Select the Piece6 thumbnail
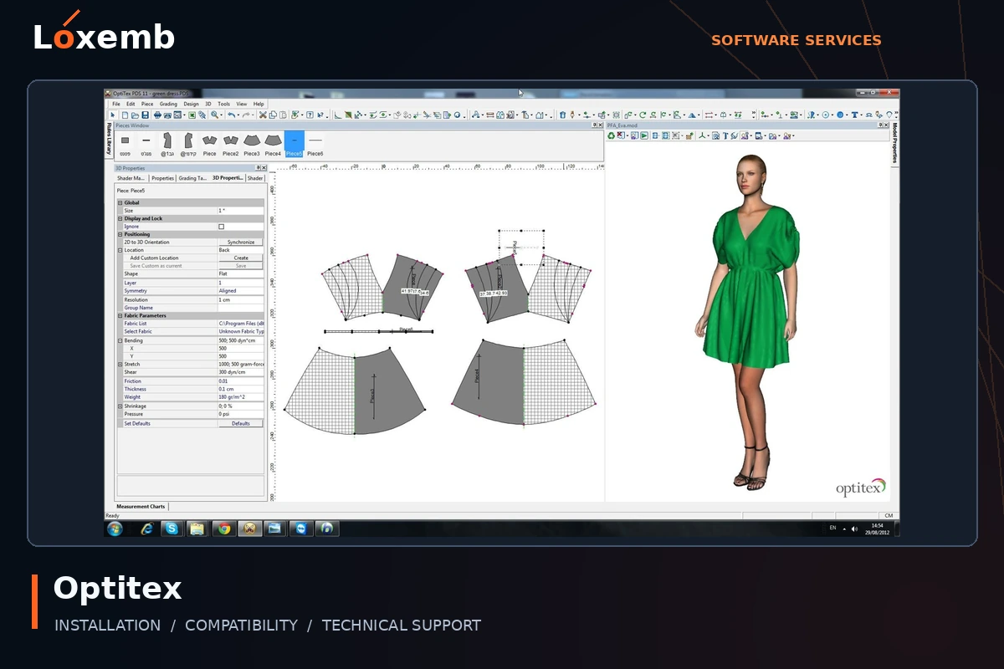1004x669 pixels. (315, 144)
